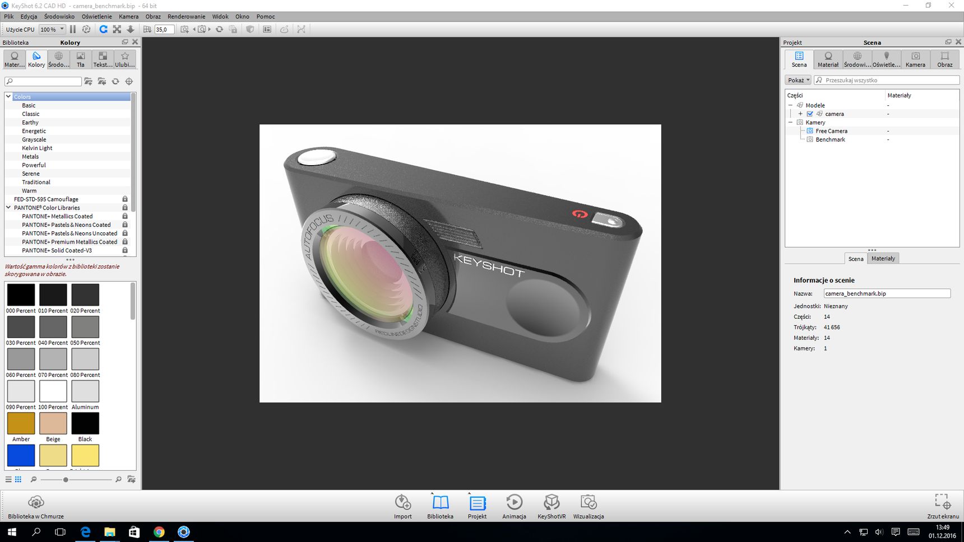Click the geometry view cube icon
This screenshot has width=964, height=542.
click(x=250, y=29)
